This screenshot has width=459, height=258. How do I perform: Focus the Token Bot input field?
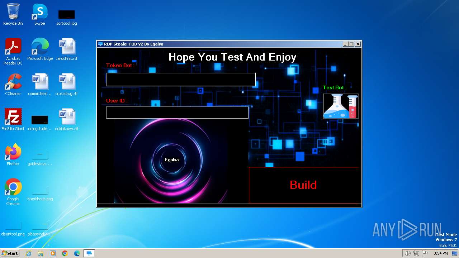(181, 80)
